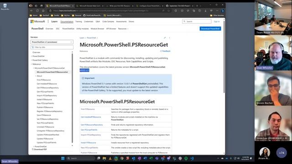This screenshot has width=292, height=164.
Task: Open the Training menu item
Action: pos(78,21)
